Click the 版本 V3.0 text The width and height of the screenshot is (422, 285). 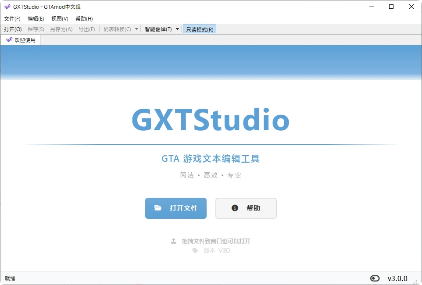(x=217, y=250)
